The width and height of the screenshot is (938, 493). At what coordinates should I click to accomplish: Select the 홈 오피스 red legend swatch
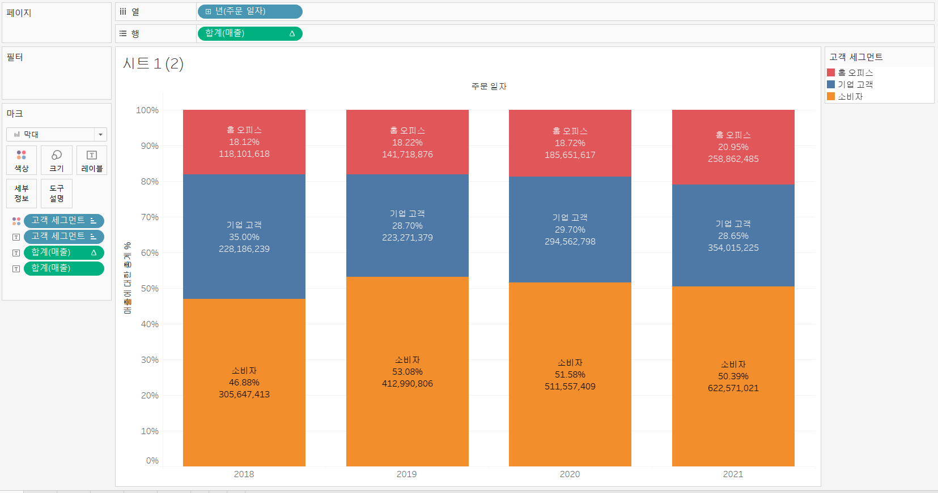[x=831, y=72]
